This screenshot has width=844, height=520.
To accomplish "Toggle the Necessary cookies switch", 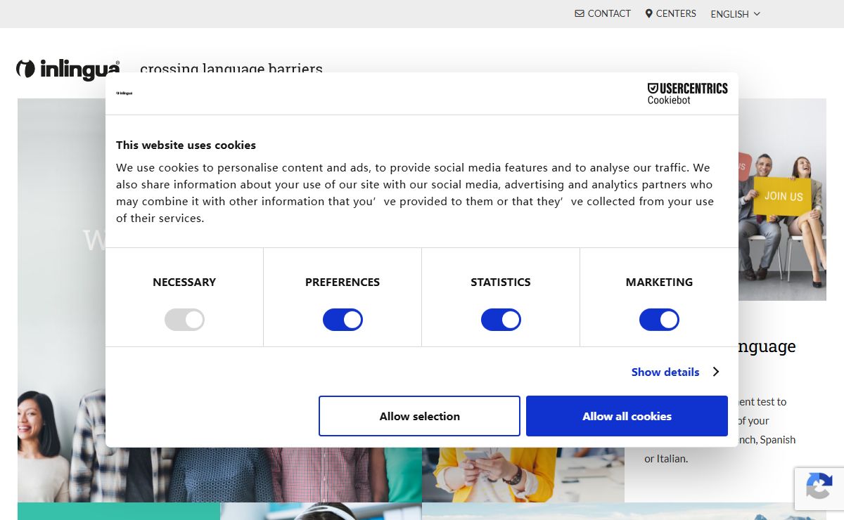I will [x=184, y=320].
